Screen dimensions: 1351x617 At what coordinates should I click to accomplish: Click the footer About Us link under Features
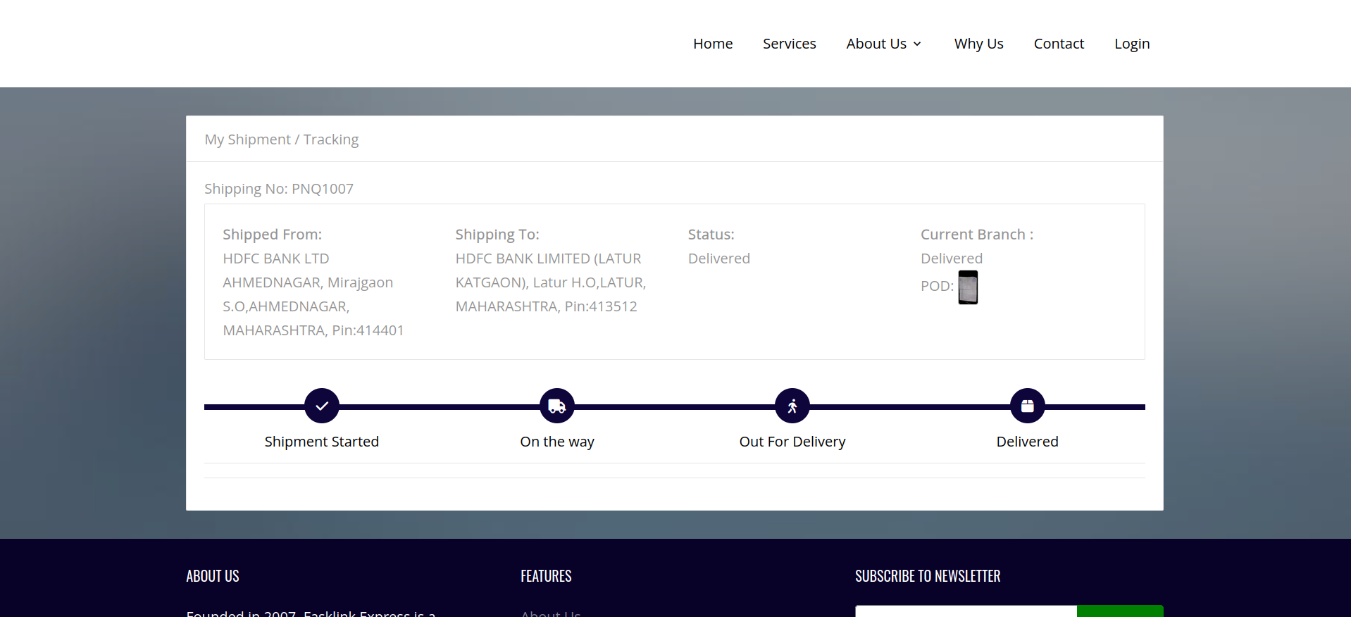551,613
